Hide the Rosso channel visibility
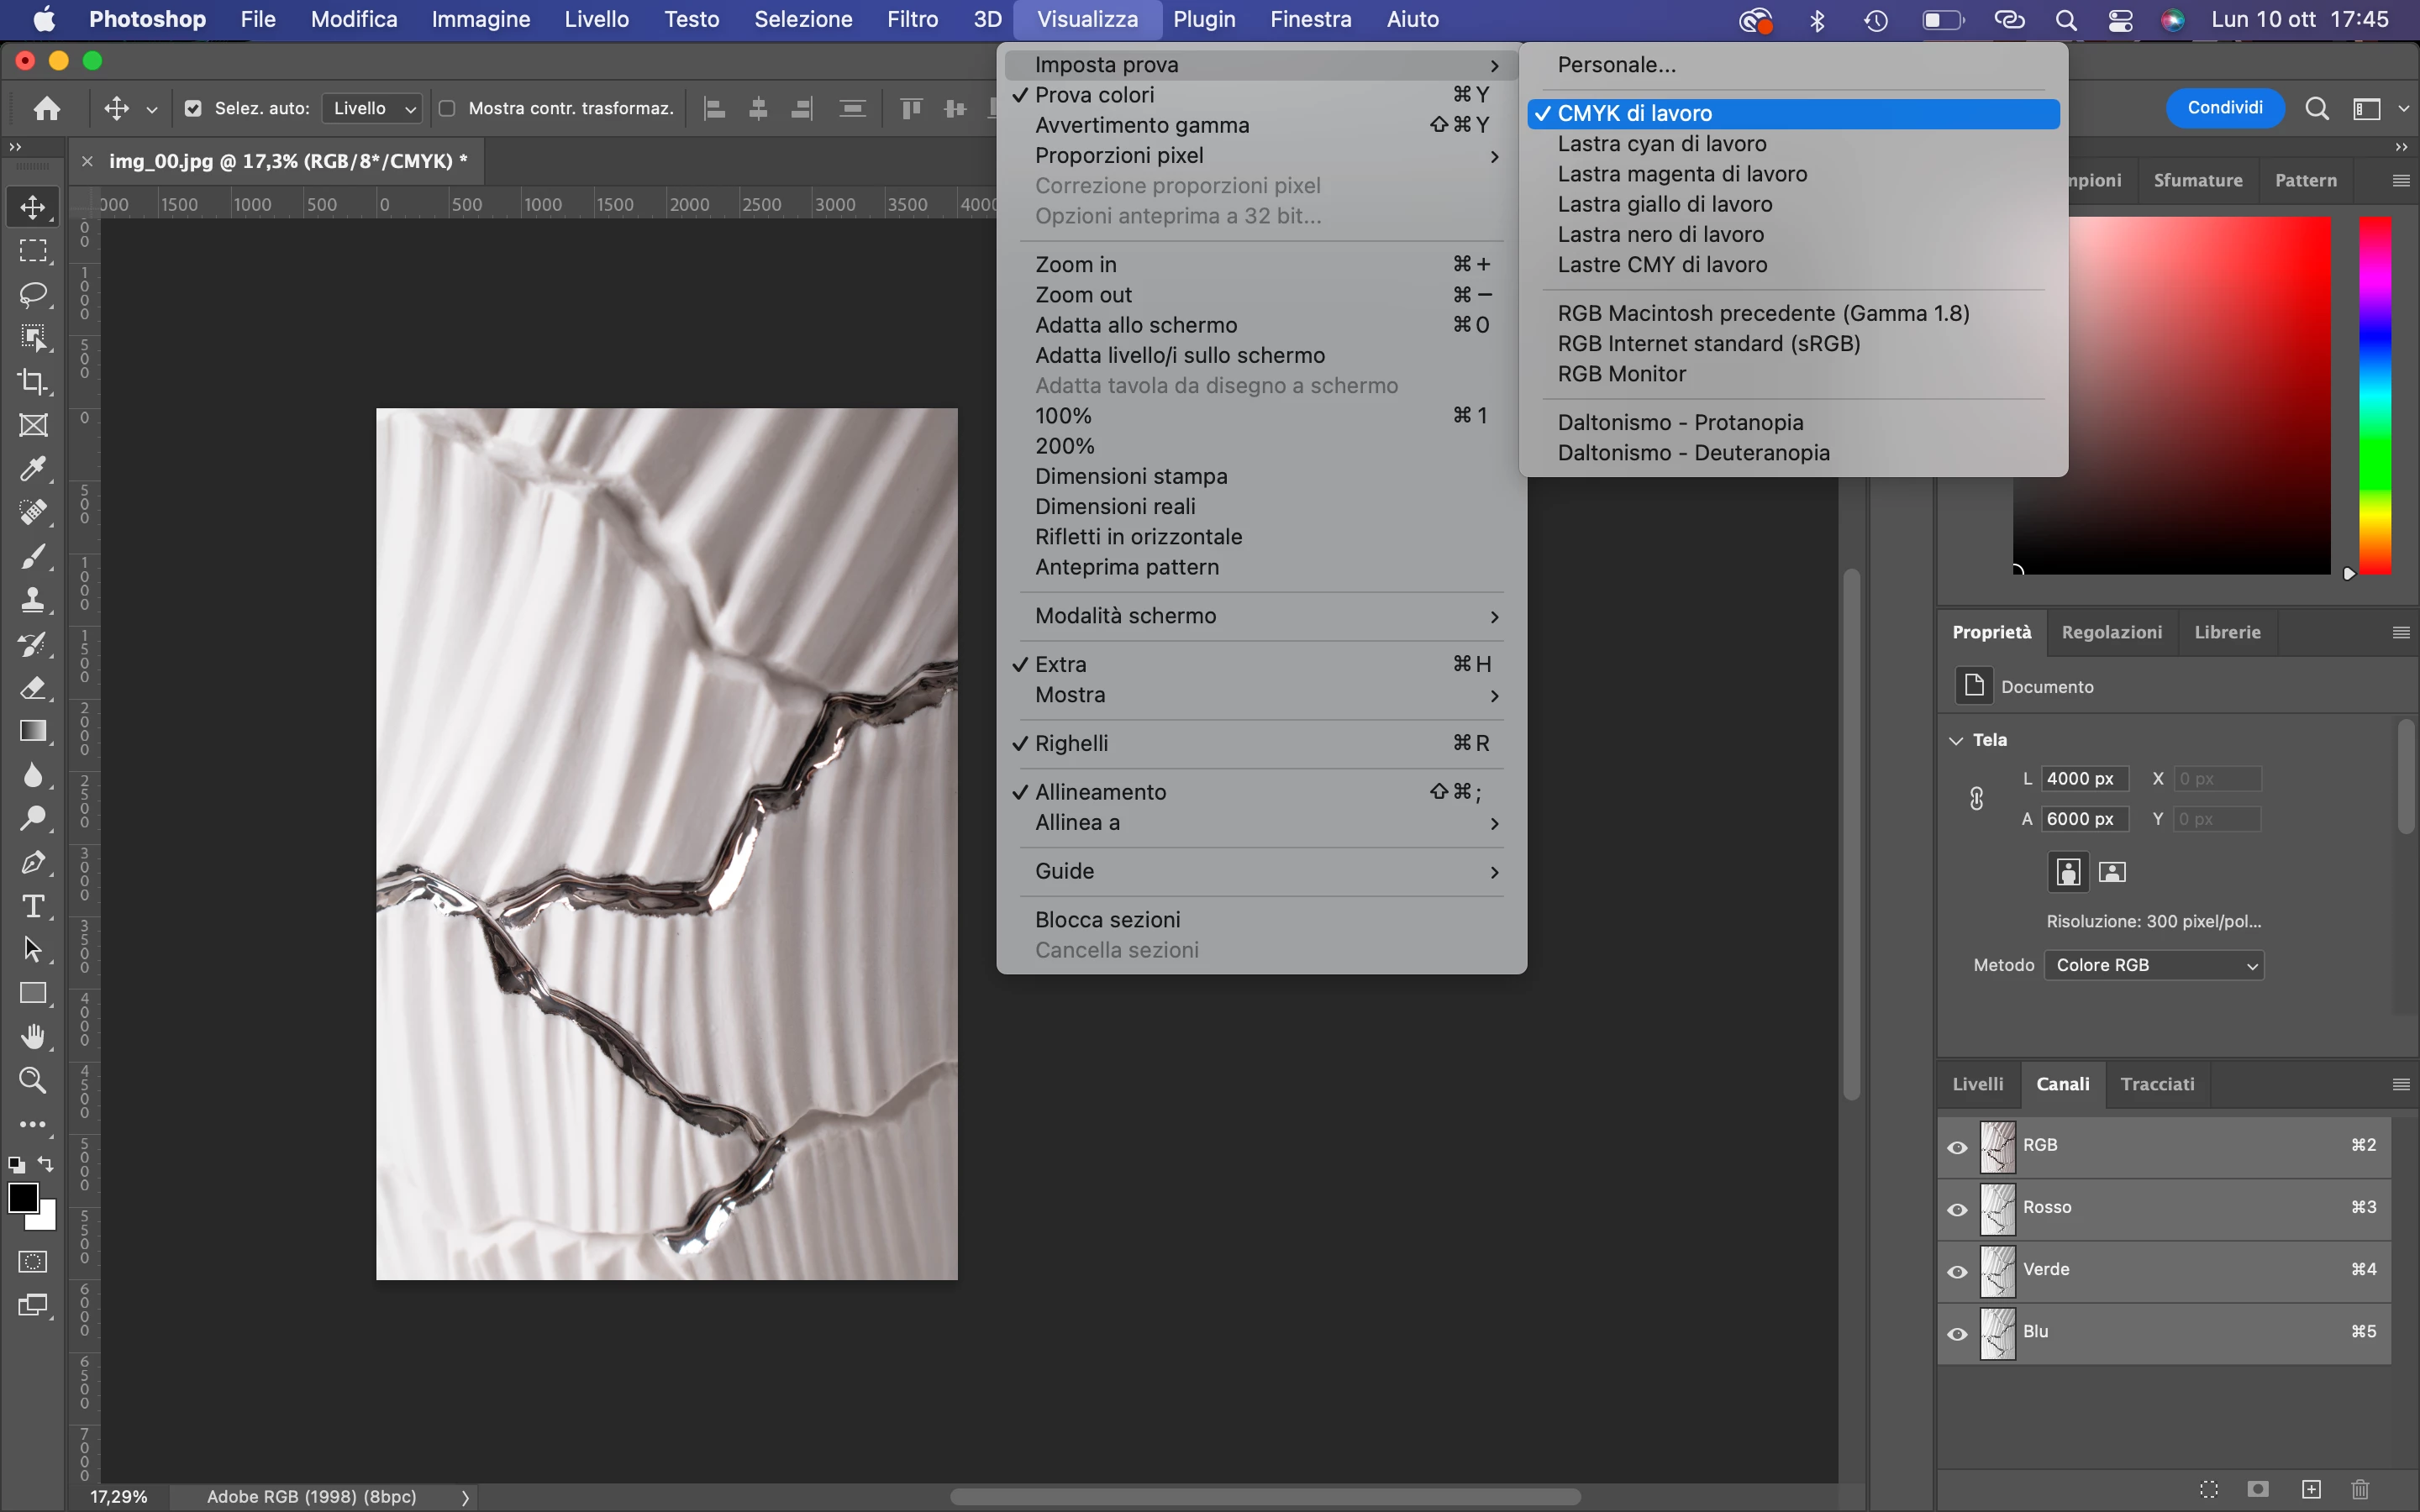The image size is (2420, 1512). (1957, 1209)
